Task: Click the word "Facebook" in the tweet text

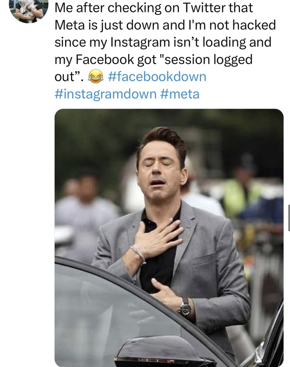Action: [x=105, y=60]
